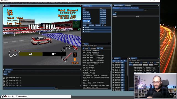177x99 pixels.
Task: Click the Lua Console input field
Action: point(29,88)
